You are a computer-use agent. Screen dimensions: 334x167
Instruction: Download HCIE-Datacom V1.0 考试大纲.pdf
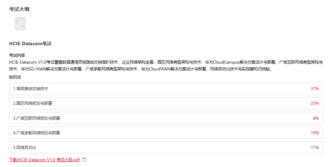coord(45,160)
